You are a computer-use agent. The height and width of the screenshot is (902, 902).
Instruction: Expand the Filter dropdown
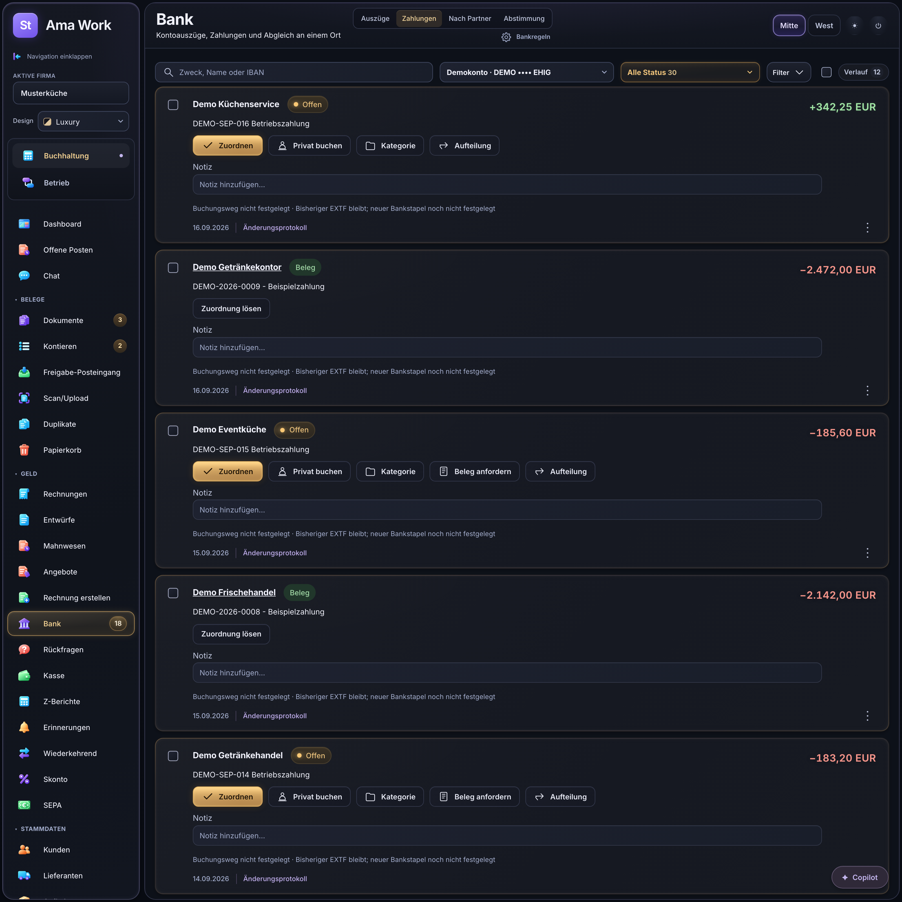click(789, 72)
